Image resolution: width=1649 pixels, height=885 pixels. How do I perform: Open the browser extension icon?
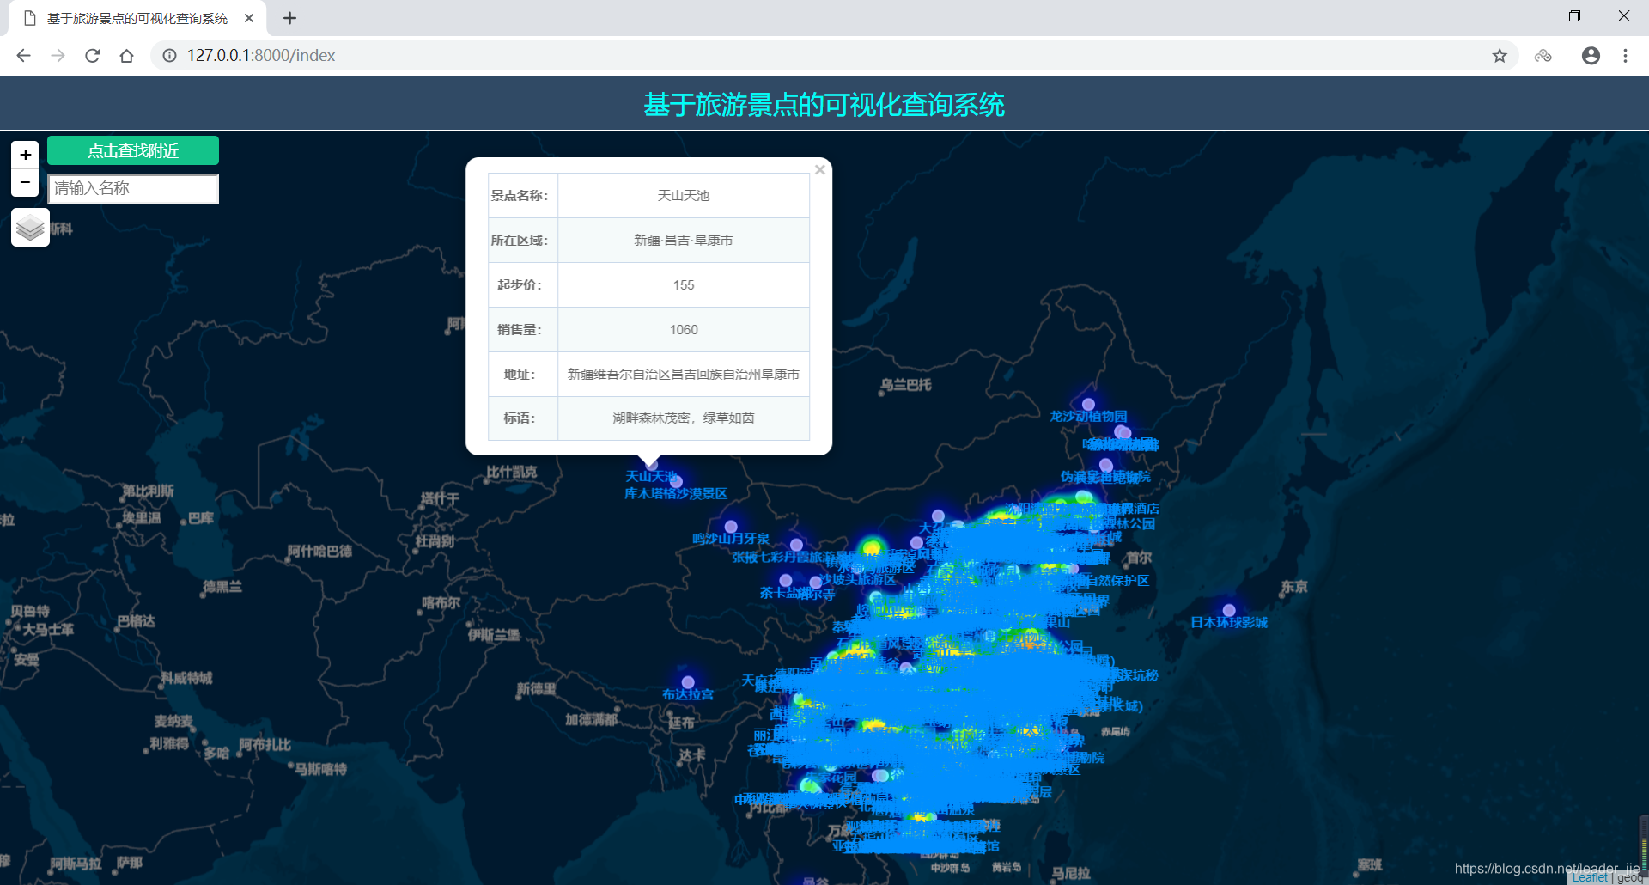point(1543,56)
